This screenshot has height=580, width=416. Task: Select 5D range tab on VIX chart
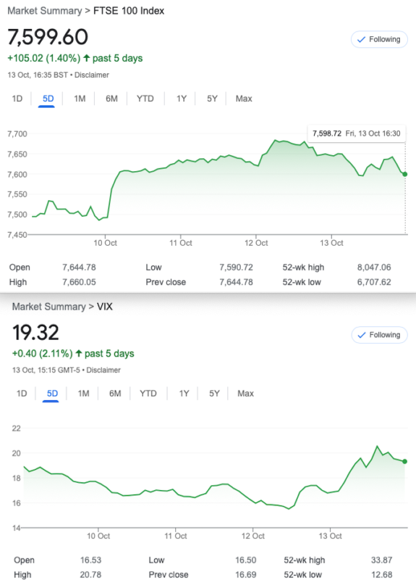tap(52, 394)
